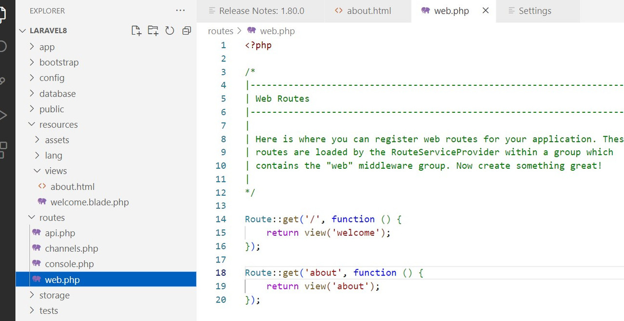
Task: Expand the public folder
Action: click(32, 109)
